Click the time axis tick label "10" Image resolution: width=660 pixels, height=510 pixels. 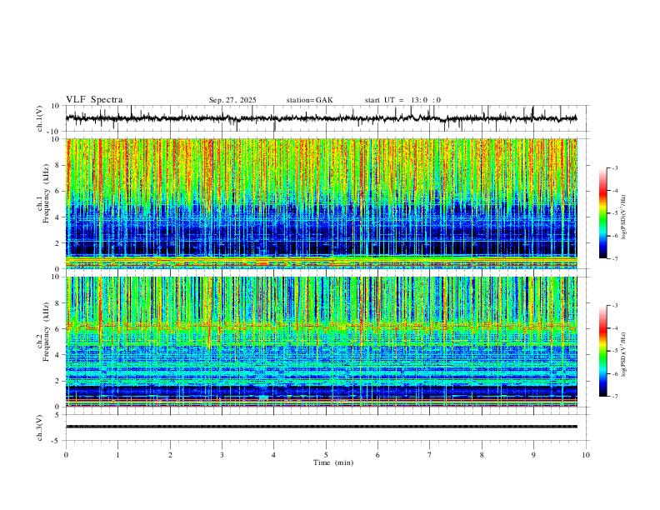[x=586, y=455]
